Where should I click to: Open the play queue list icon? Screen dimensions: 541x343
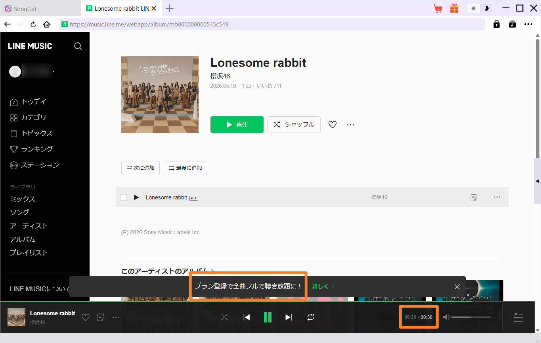pos(518,317)
